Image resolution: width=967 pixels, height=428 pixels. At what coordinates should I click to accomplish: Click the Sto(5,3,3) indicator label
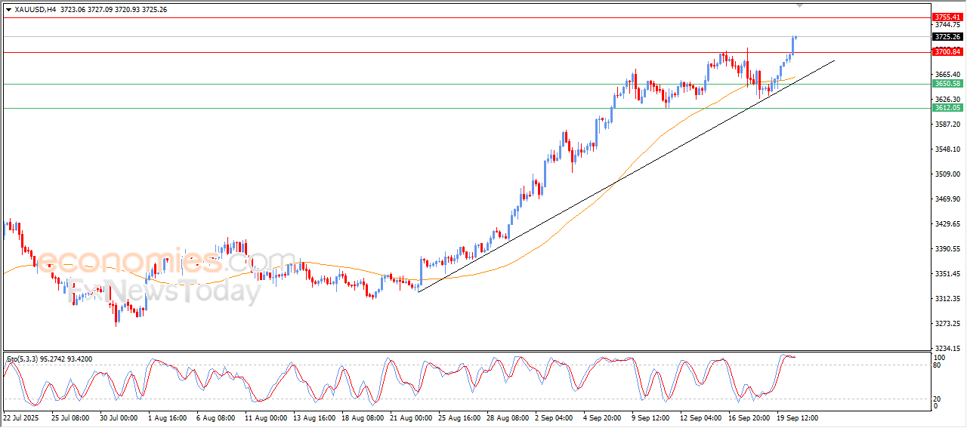(22, 359)
